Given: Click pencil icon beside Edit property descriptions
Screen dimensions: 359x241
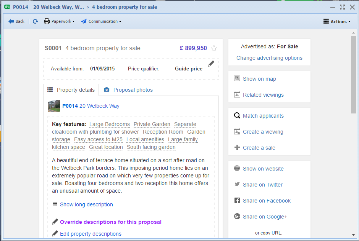Looking at the screenshot, I should coord(55,233).
